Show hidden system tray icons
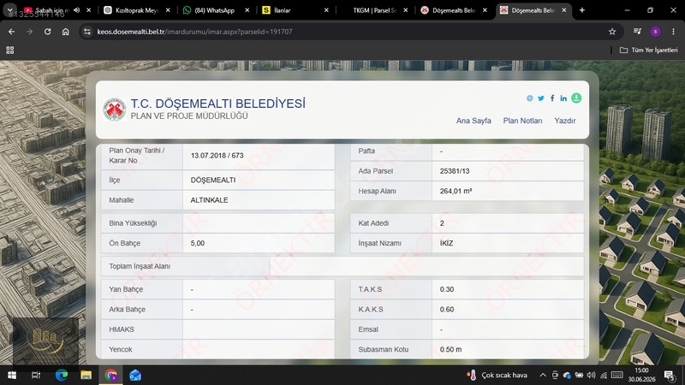 coord(543,375)
